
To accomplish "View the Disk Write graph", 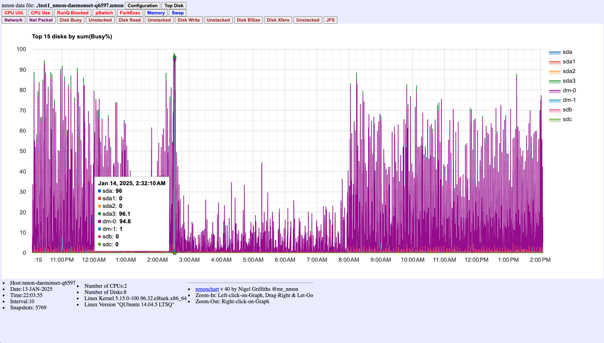I will pos(189,20).
